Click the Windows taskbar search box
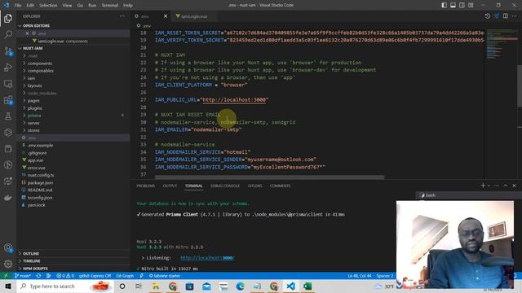This screenshot has width=522, height=293. pyautogui.click(x=65, y=286)
